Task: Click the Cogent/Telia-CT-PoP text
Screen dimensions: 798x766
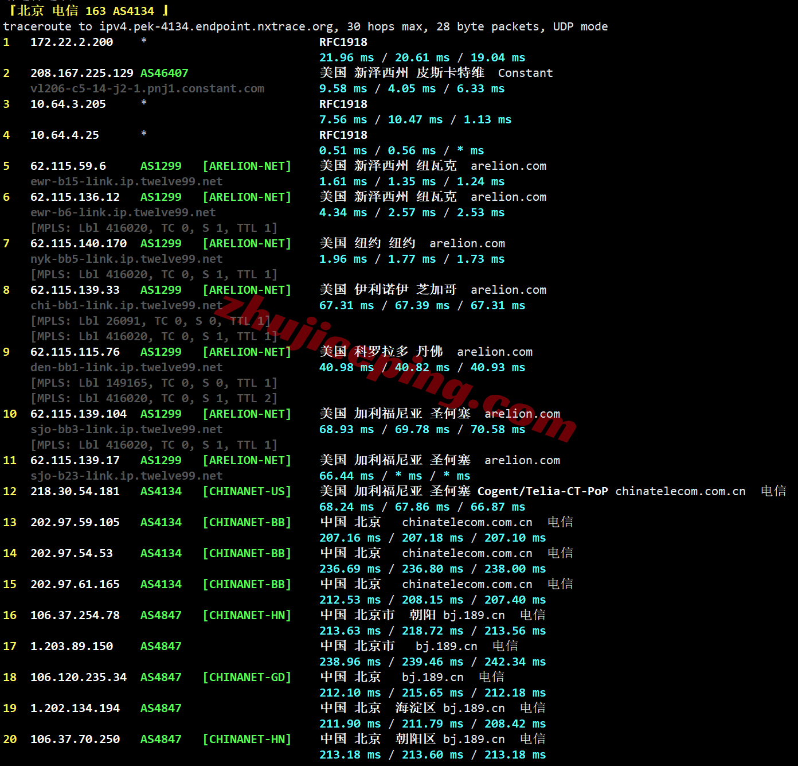Action: 542,491
